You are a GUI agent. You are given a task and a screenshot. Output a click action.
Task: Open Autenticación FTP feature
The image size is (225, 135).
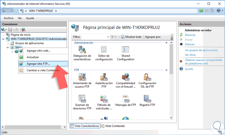104,81
